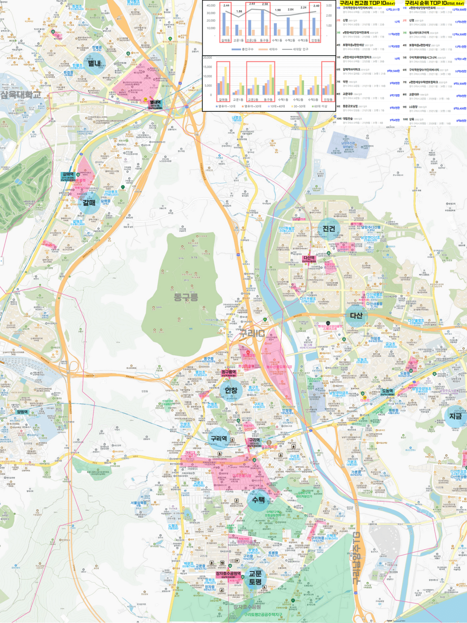
Task: Click 인창동 label on the lower chart
Action: 328,100
